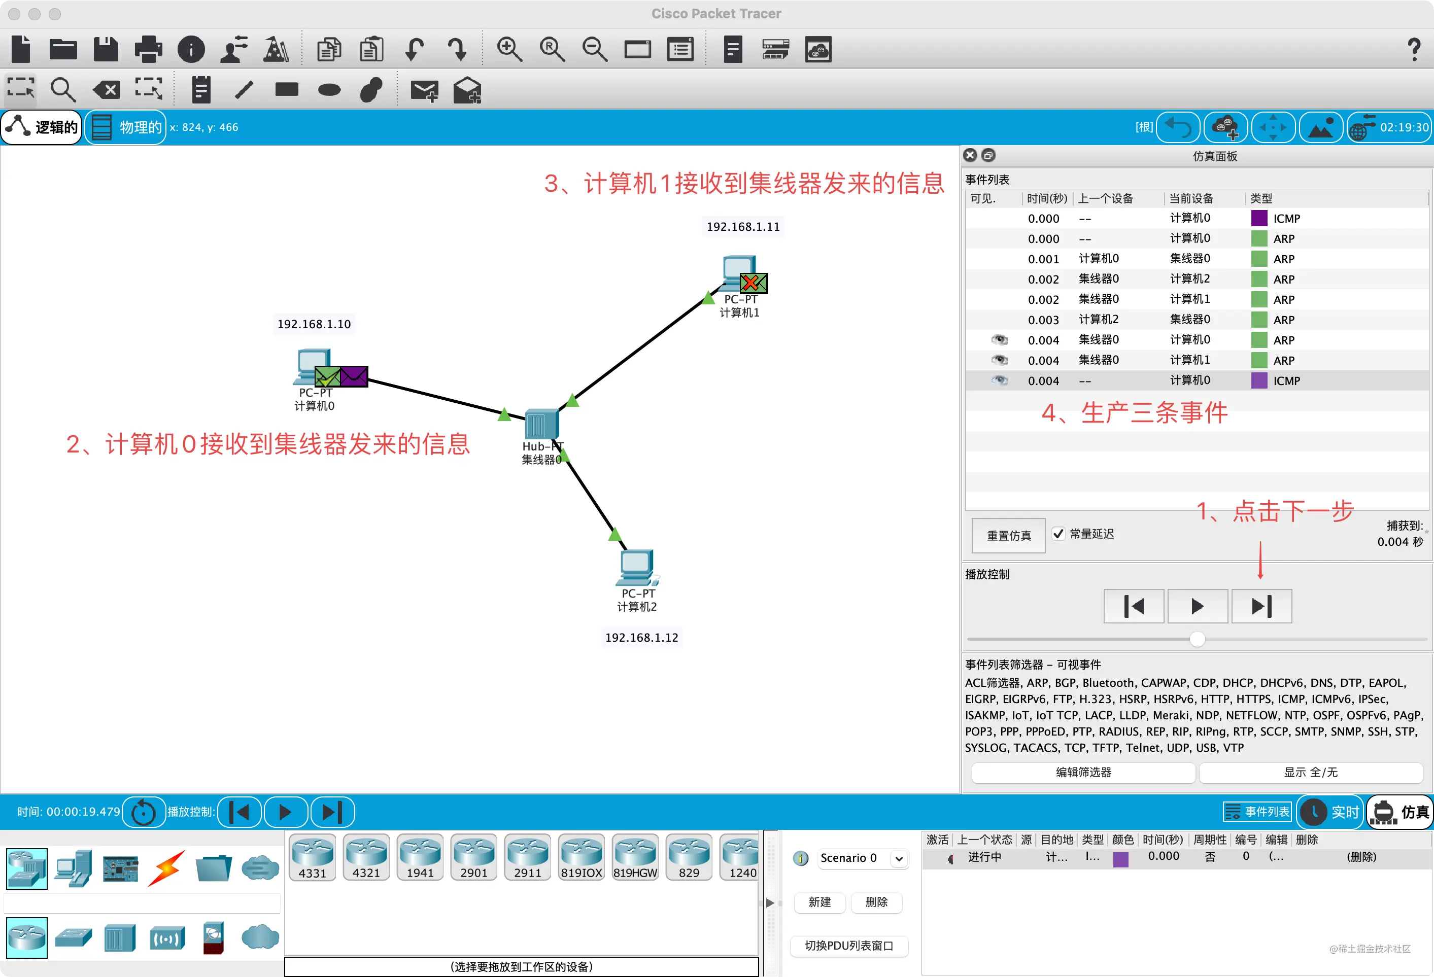Select the Network Devices category
This screenshot has width=1434, height=977.
click(26, 868)
